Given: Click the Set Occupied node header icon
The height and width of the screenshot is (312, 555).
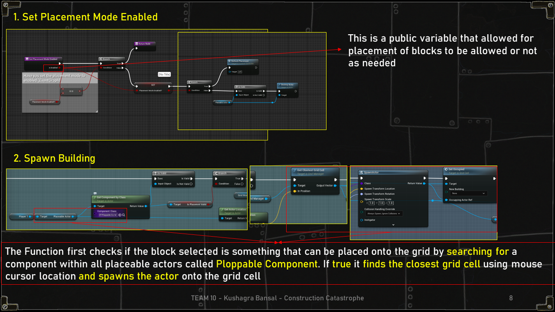Looking at the screenshot, I should coord(446,169).
